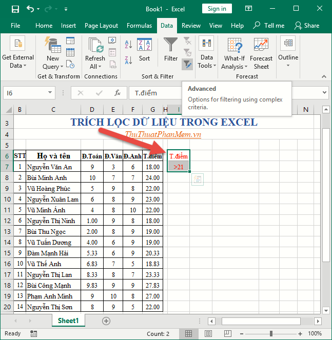
Task: Open the ThuThuatPhanMem.vn link
Action: [x=163, y=134]
